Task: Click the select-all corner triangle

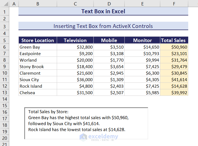Action: pyautogui.click(x=5, y=4)
